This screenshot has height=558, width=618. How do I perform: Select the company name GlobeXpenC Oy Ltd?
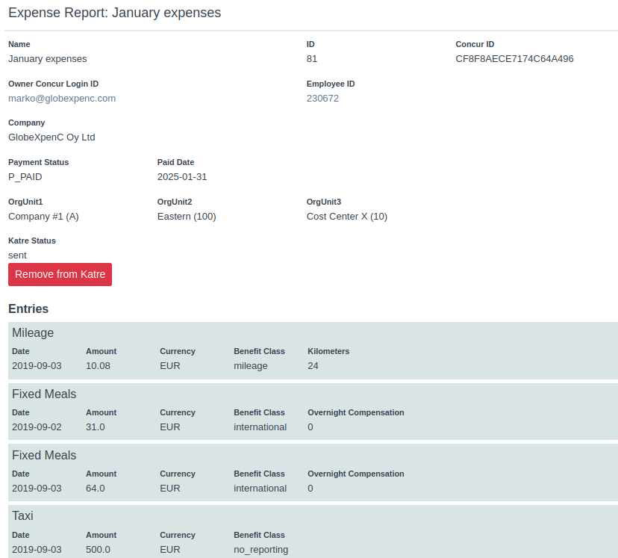coord(51,137)
